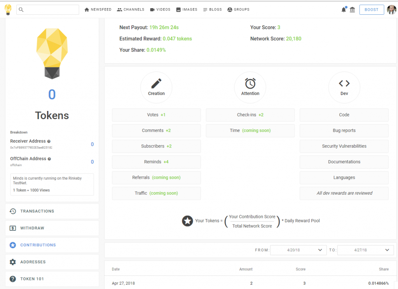
Task: Click the Time coming soon row
Action: [250, 131]
